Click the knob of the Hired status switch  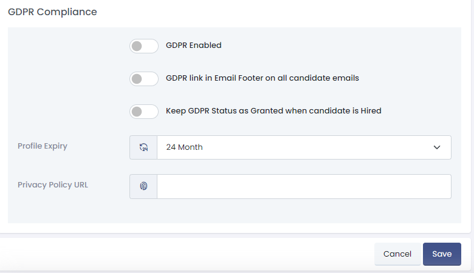pos(137,112)
